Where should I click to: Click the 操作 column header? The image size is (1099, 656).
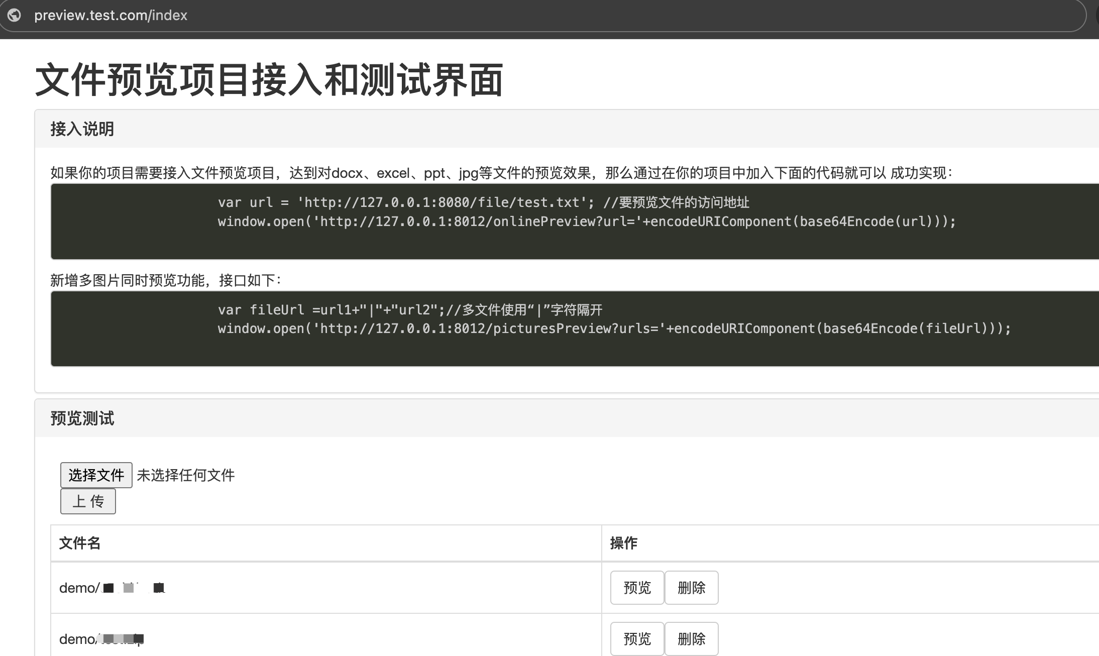(623, 543)
